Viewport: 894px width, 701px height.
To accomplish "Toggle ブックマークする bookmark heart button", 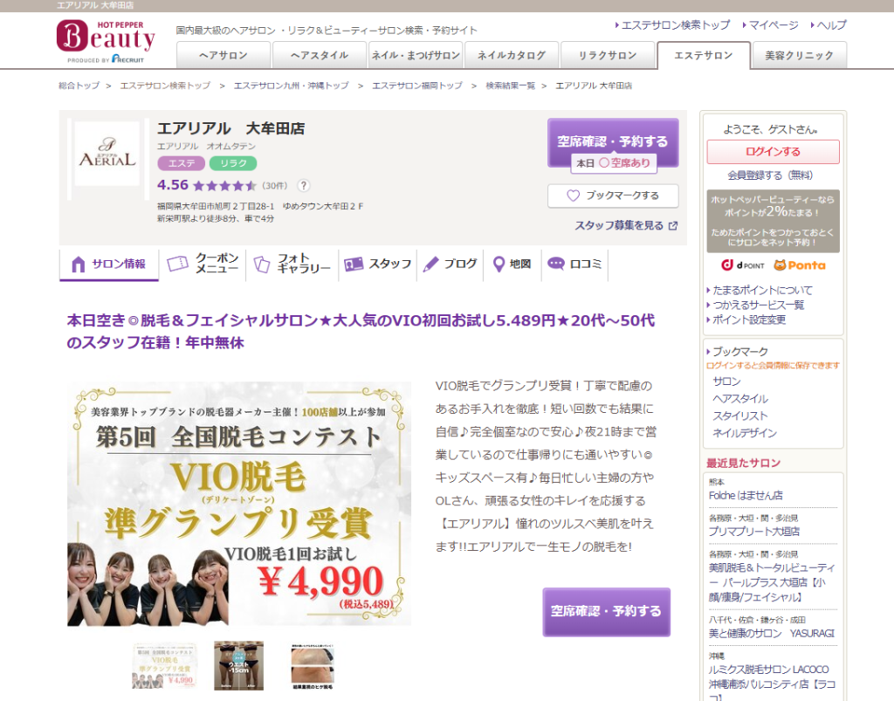I will pos(613,196).
